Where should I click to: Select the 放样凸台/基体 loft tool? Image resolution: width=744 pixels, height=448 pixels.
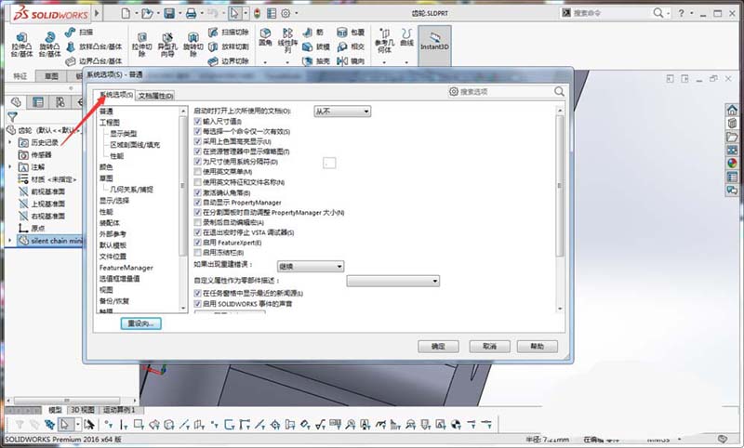[94, 46]
